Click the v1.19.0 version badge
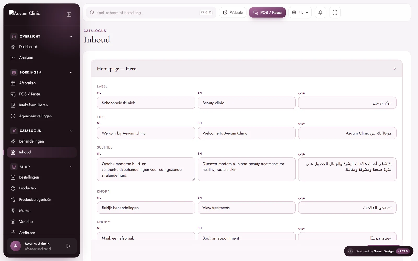This screenshot has width=418, height=261. tap(403, 251)
